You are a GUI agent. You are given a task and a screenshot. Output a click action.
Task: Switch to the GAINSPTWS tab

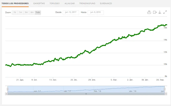click(x=39, y=3)
